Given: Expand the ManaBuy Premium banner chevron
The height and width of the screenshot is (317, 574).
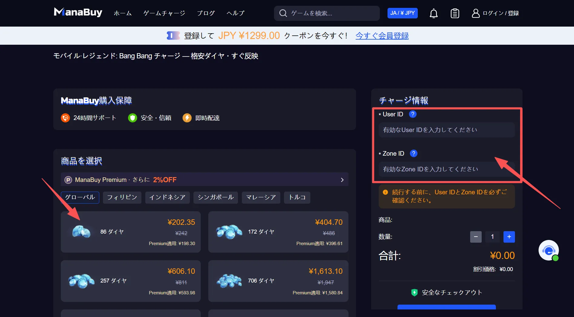Looking at the screenshot, I should (x=342, y=180).
